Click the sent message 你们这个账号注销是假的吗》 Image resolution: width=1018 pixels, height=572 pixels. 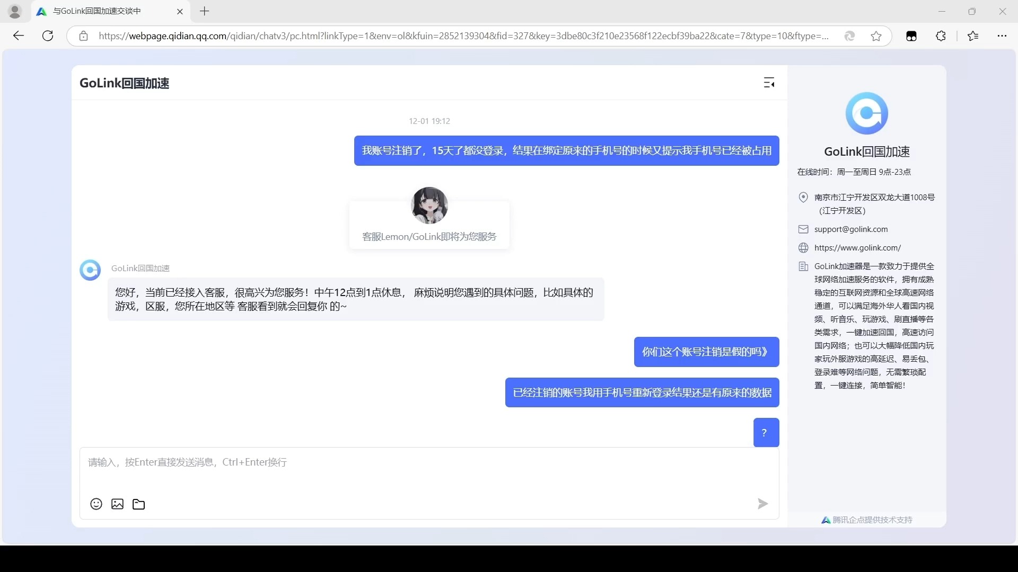coord(706,352)
